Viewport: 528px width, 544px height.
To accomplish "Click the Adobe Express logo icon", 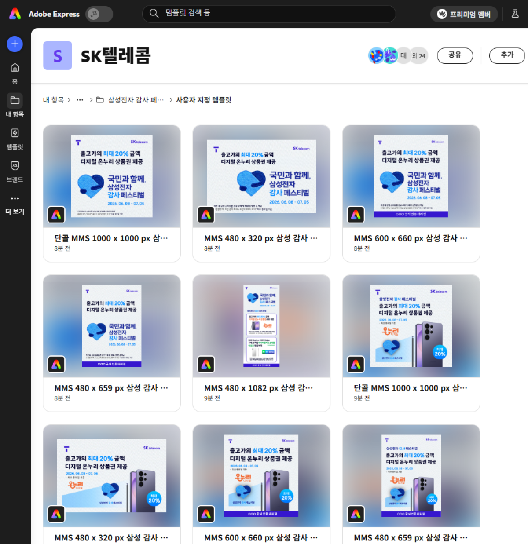I will [15, 14].
